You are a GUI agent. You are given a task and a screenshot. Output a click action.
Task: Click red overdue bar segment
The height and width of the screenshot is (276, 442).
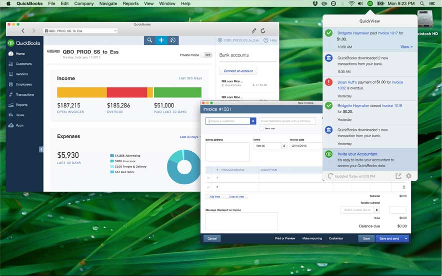pyautogui.click(x=127, y=92)
